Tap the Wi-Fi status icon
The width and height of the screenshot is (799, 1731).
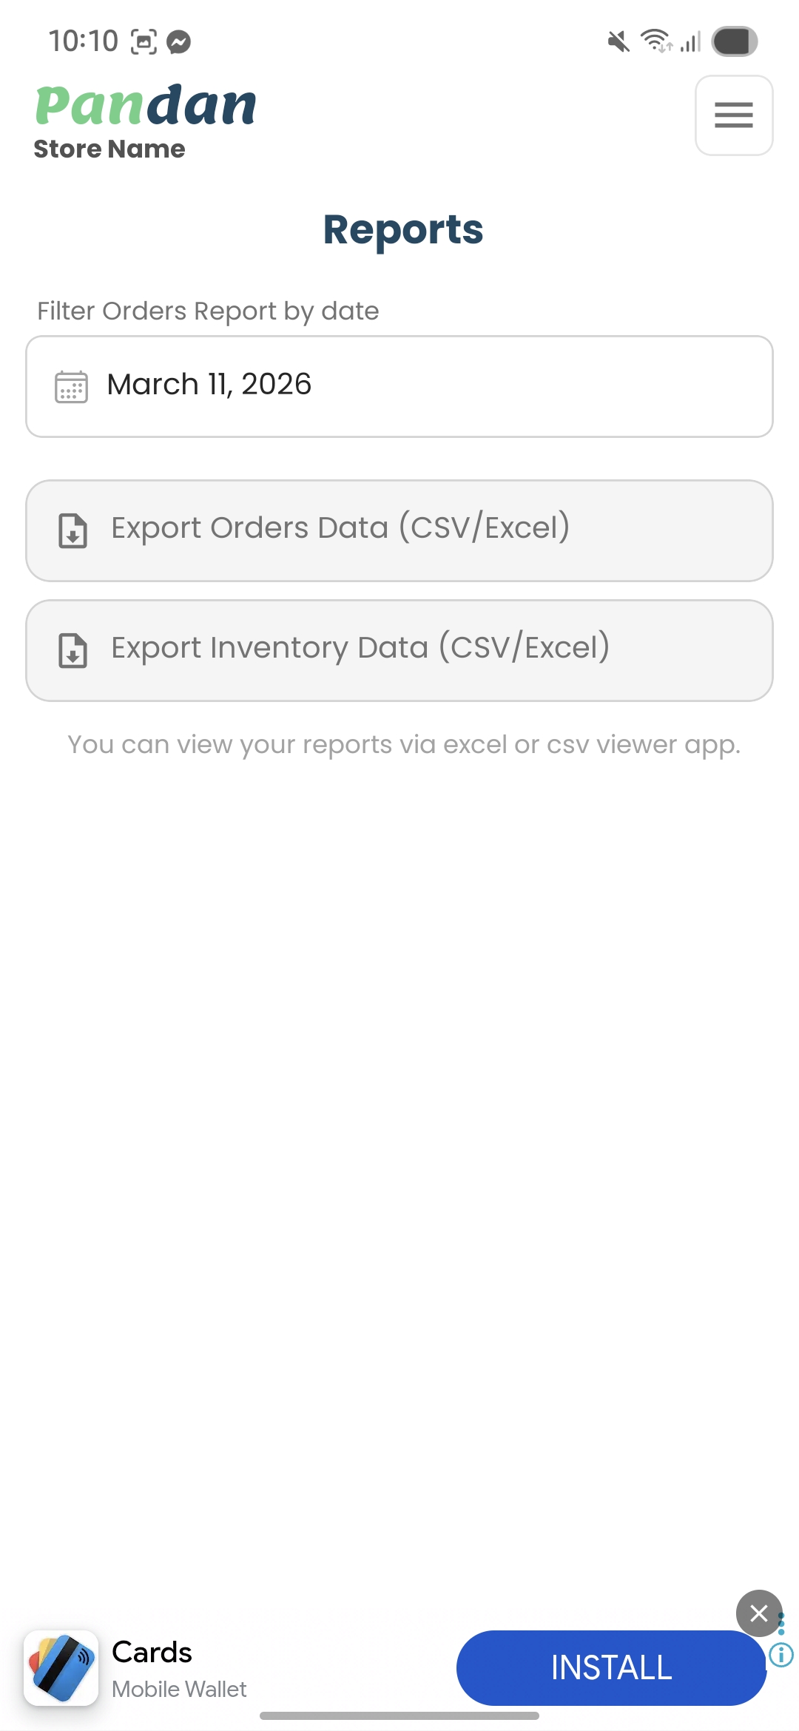(x=655, y=41)
